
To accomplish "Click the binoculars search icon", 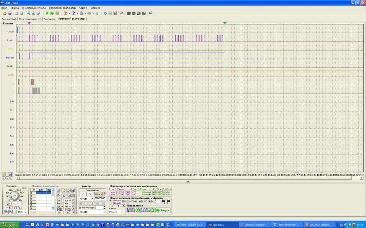I will (163, 201).
